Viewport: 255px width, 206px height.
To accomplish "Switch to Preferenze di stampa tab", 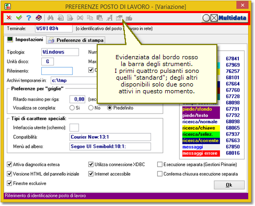I will pos(76,40).
